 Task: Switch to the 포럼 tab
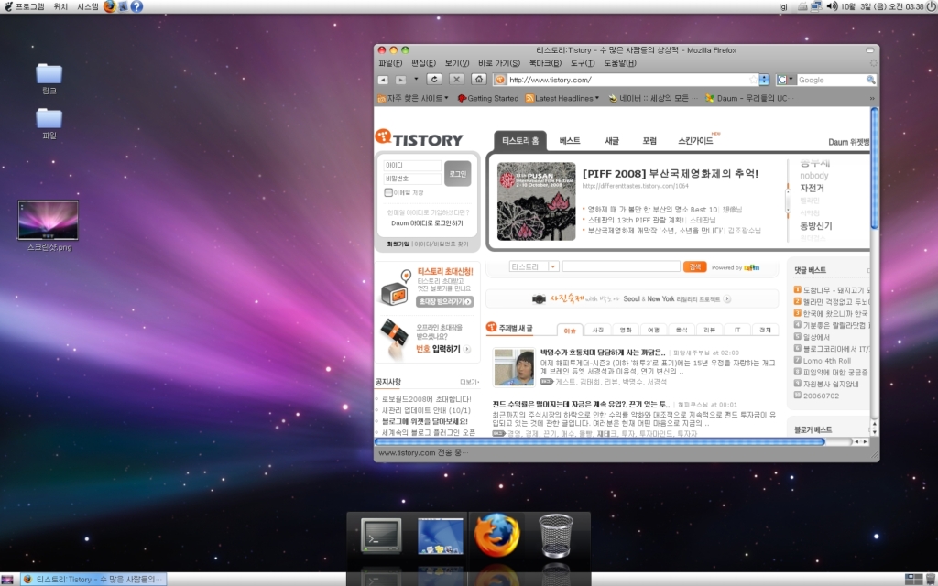coord(649,140)
